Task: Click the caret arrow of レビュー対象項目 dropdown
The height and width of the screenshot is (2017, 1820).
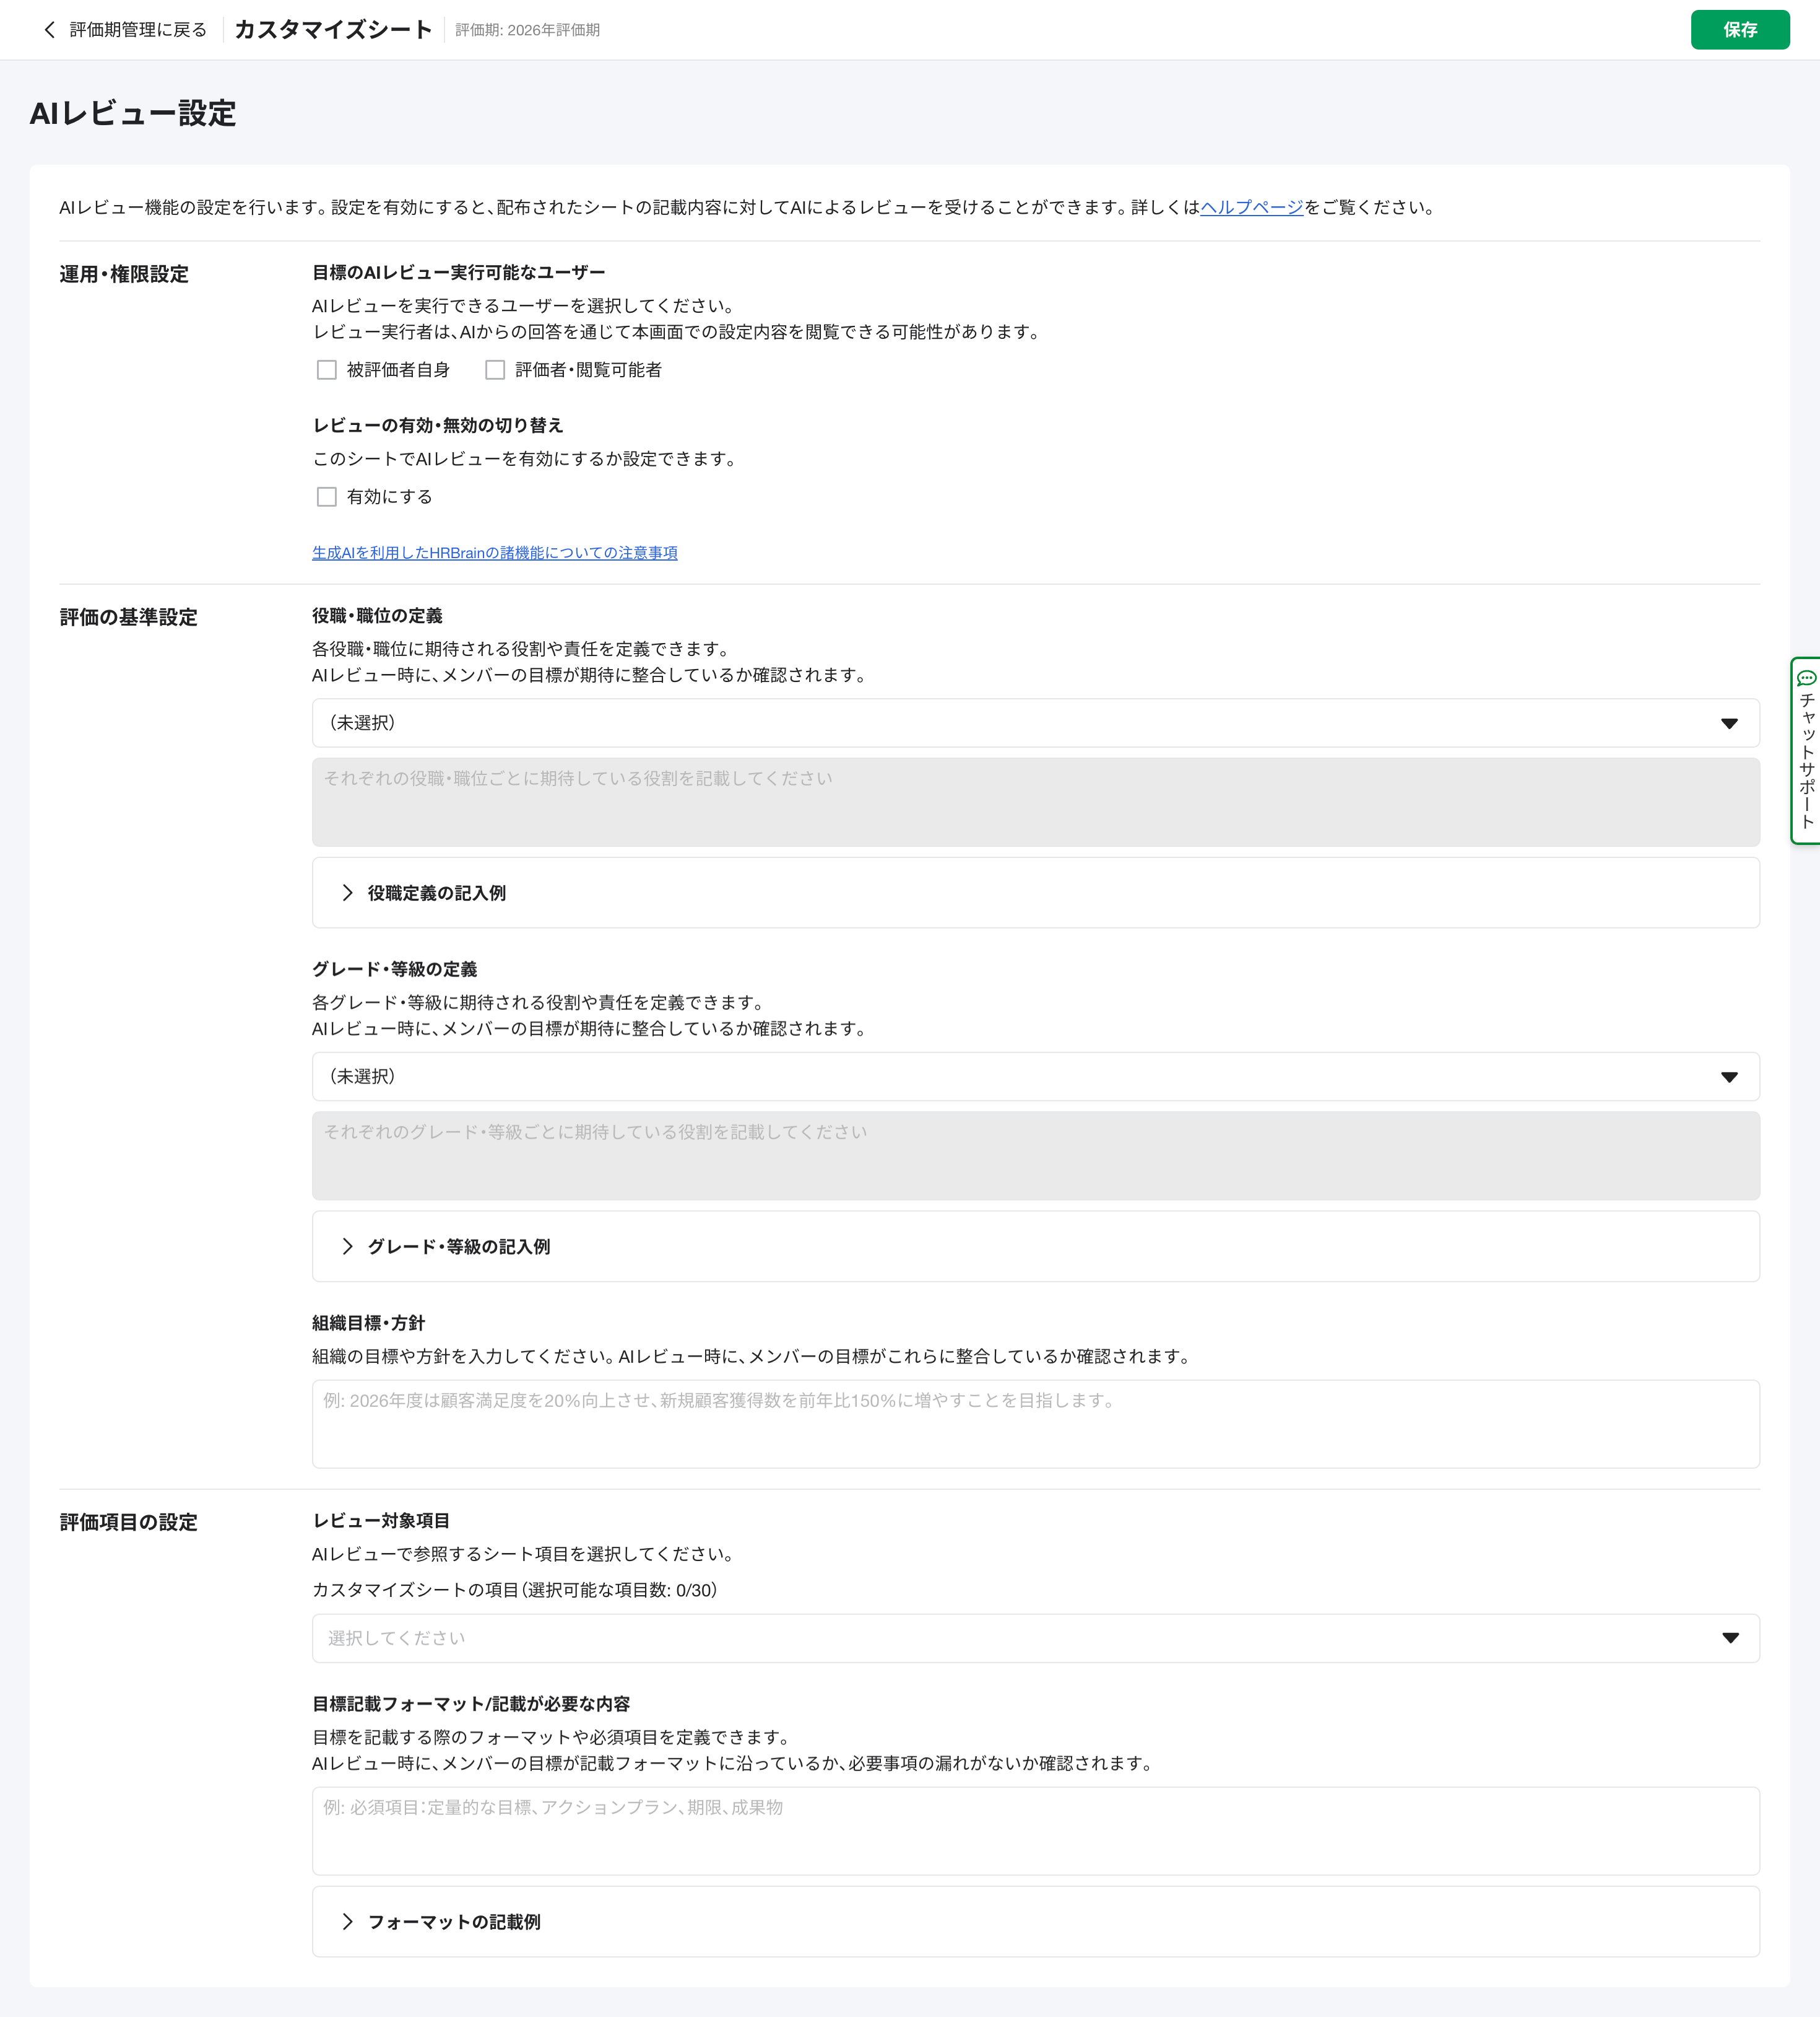Action: pyautogui.click(x=1730, y=1638)
